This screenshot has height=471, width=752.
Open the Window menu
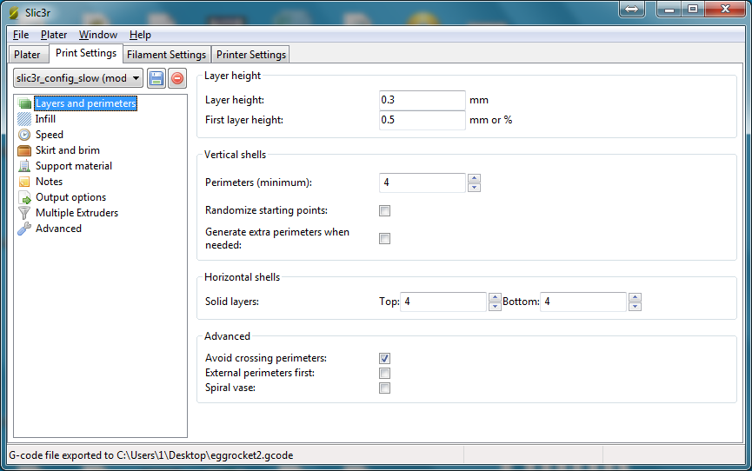[98, 35]
